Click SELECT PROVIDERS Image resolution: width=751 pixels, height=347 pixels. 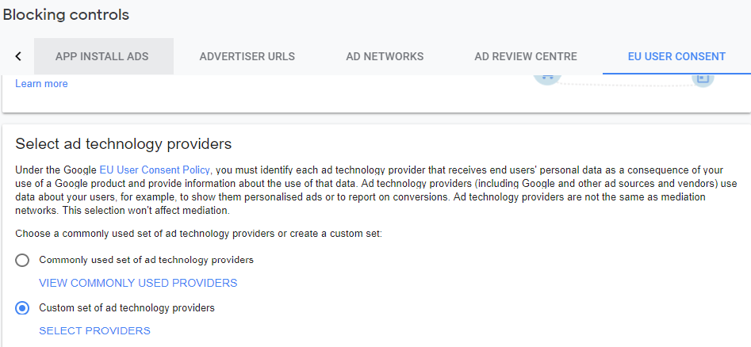coord(95,330)
